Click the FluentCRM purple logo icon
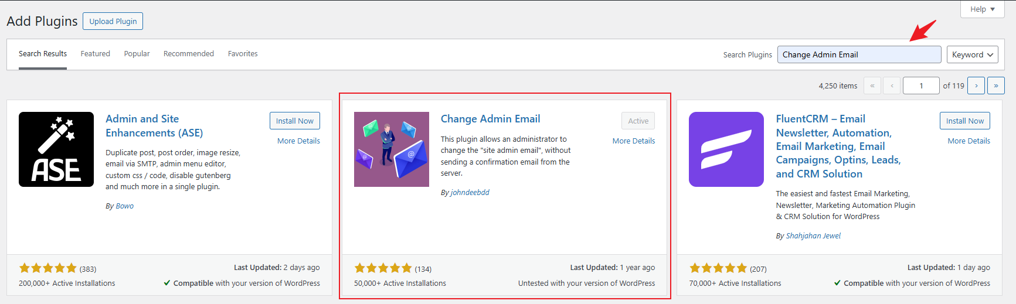 point(726,149)
